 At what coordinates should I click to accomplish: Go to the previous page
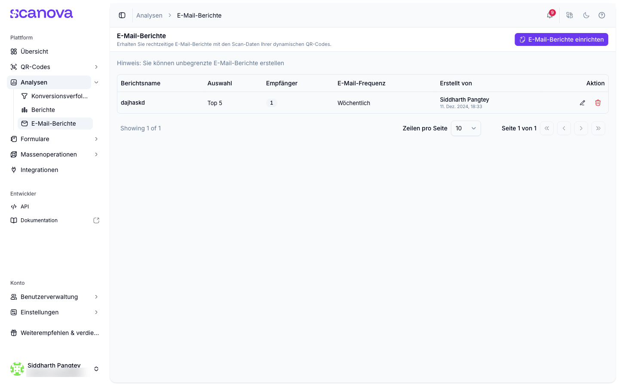point(564,128)
